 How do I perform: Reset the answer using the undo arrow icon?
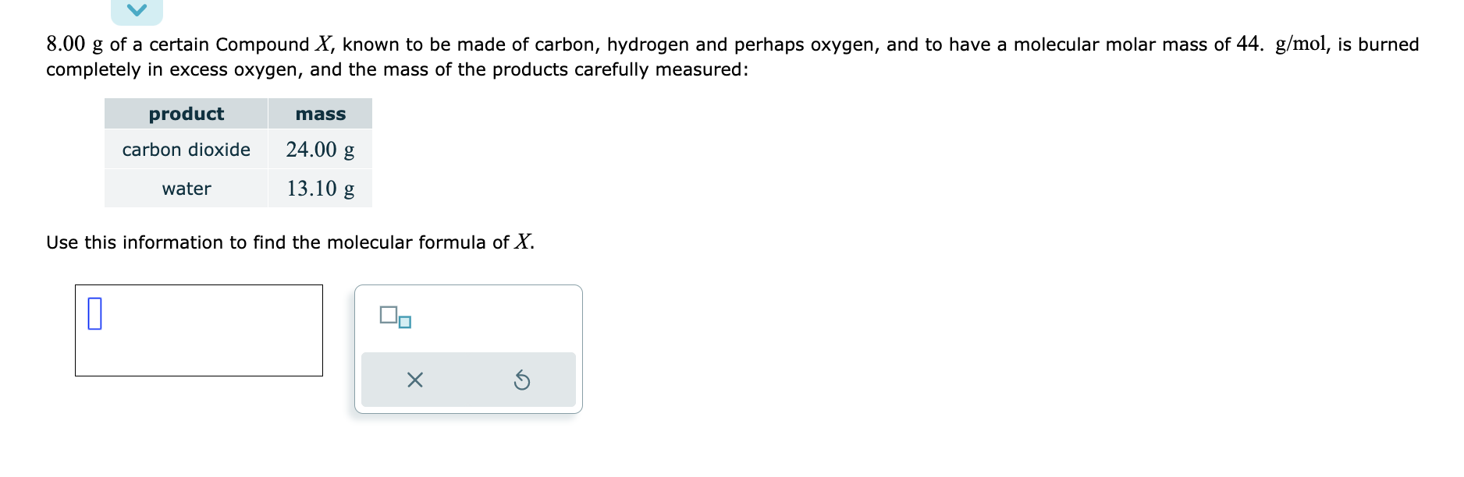pos(522,380)
